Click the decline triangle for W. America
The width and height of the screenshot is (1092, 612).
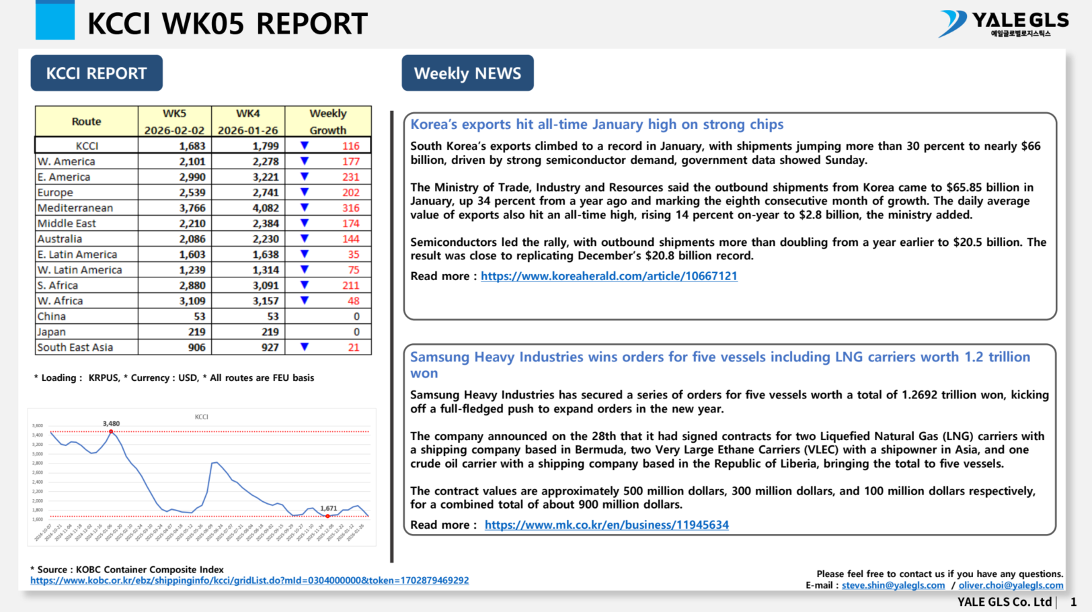click(305, 161)
